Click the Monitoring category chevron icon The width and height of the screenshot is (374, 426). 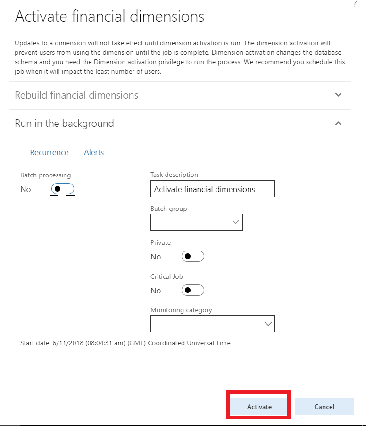tap(268, 324)
